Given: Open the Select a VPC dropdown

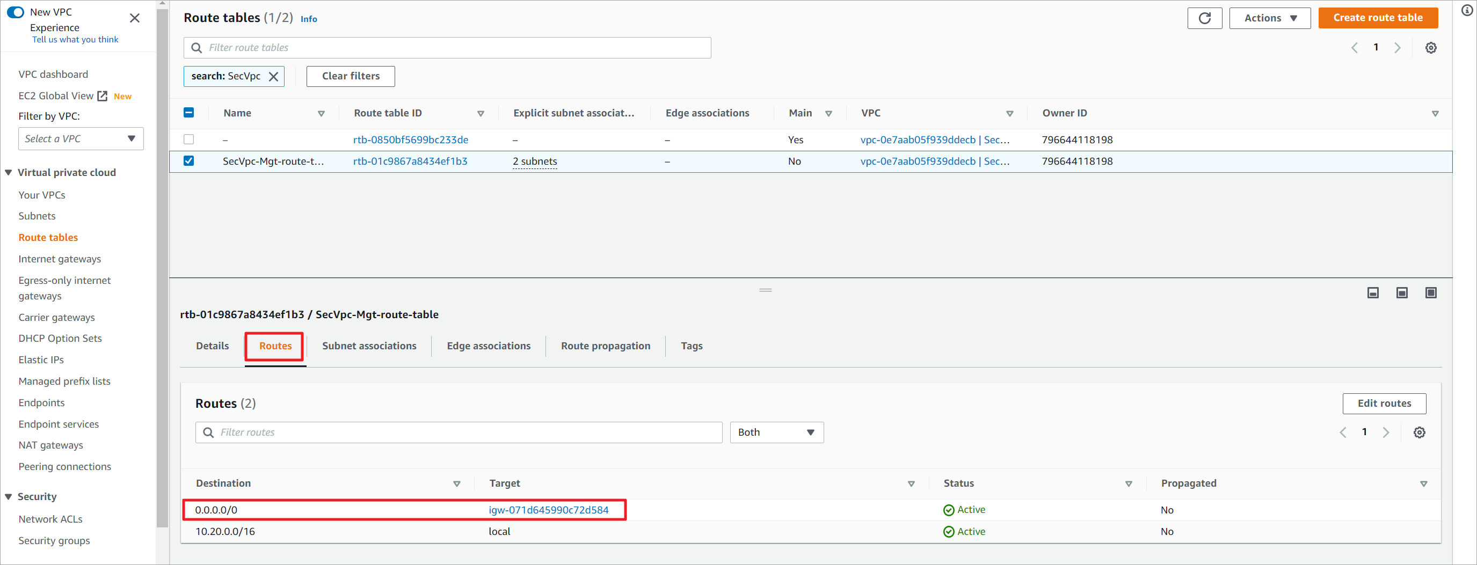Looking at the screenshot, I should coord(81,138).
